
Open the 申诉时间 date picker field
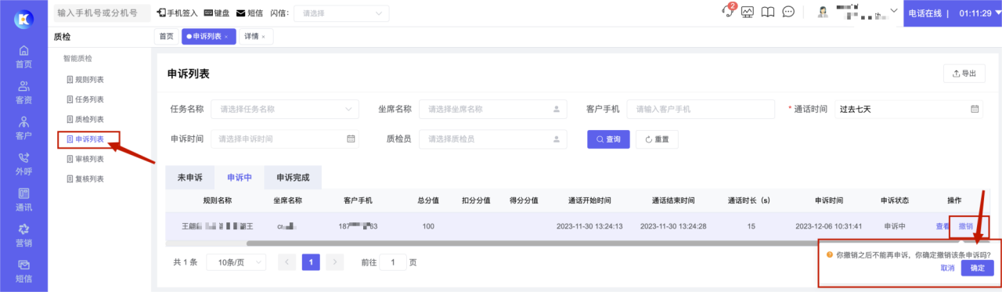(x=284, y=139)
